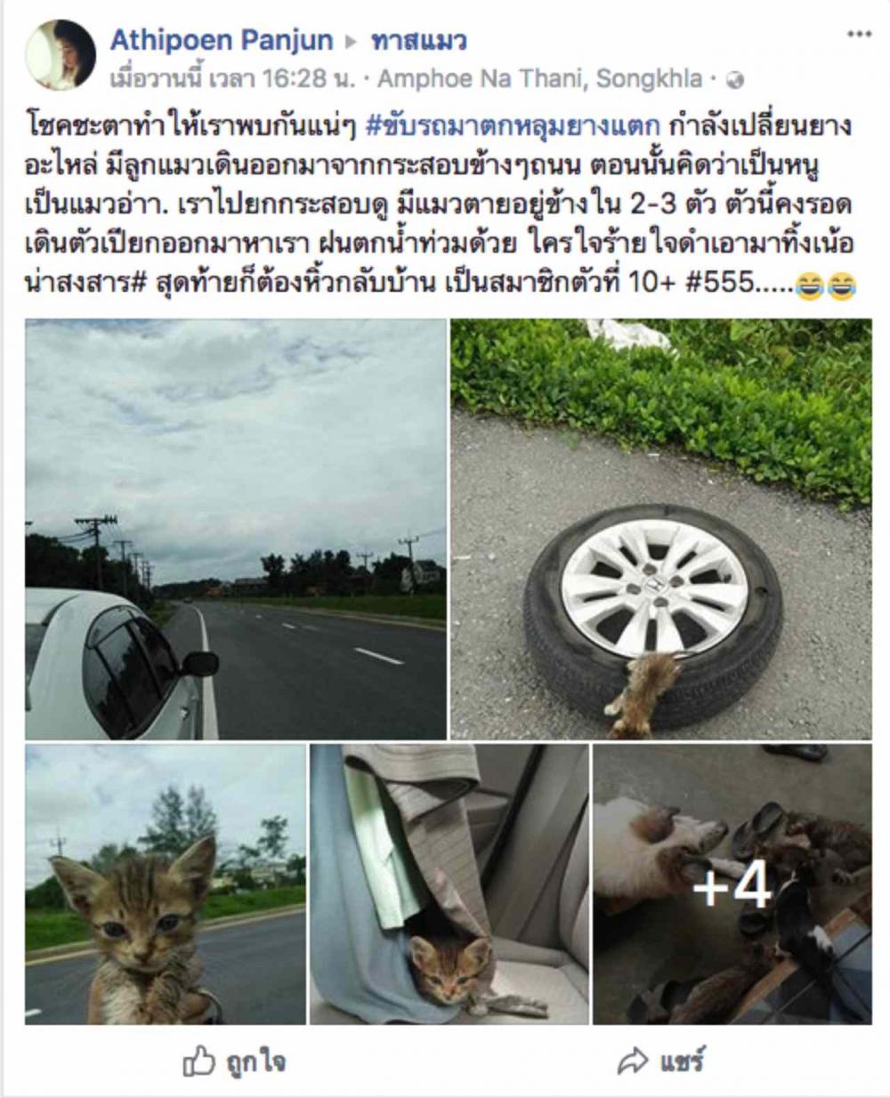This screenshot has width=890, height=1098.
Task: Click the ถูกใจ Like button label
Action: coord(255,1062)
